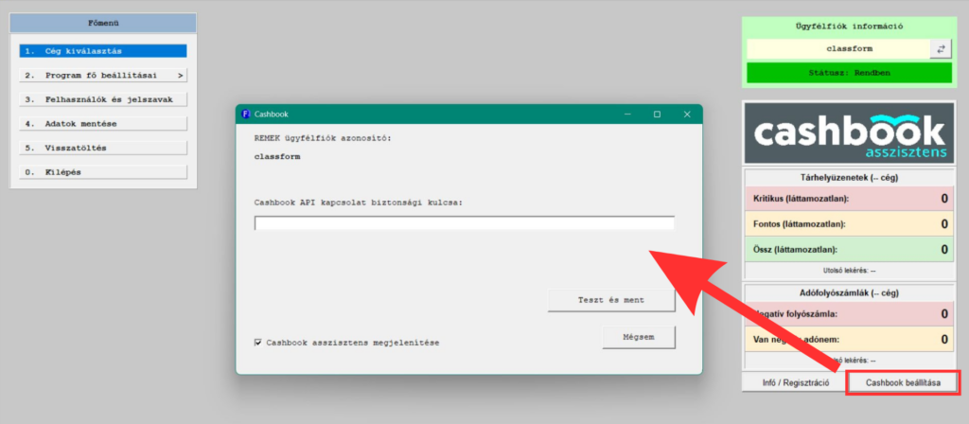Click the Mégsem cancel button
969x424 pixels.
(x=639, y=338)
